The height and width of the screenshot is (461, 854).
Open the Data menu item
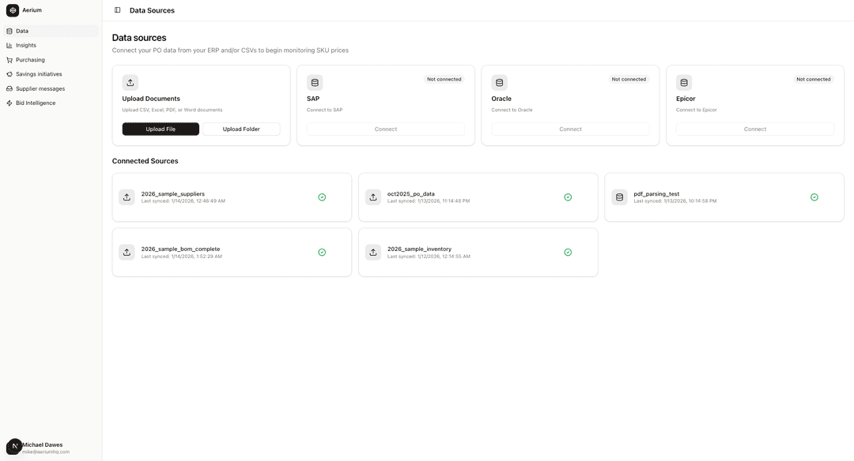coord(22,31)
